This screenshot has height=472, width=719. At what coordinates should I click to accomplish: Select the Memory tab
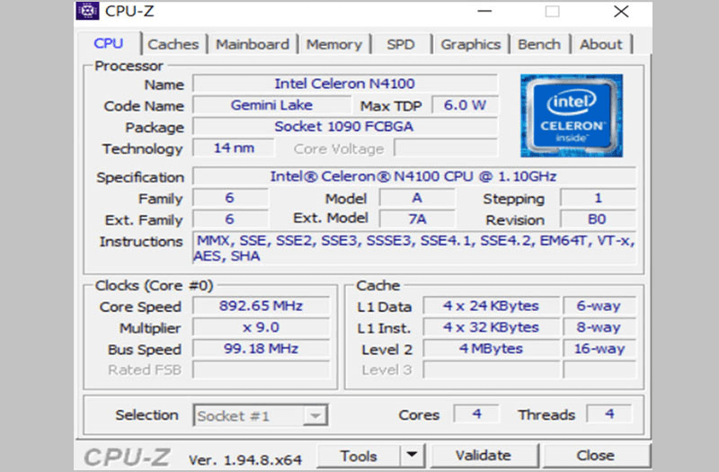pos(333,44)
